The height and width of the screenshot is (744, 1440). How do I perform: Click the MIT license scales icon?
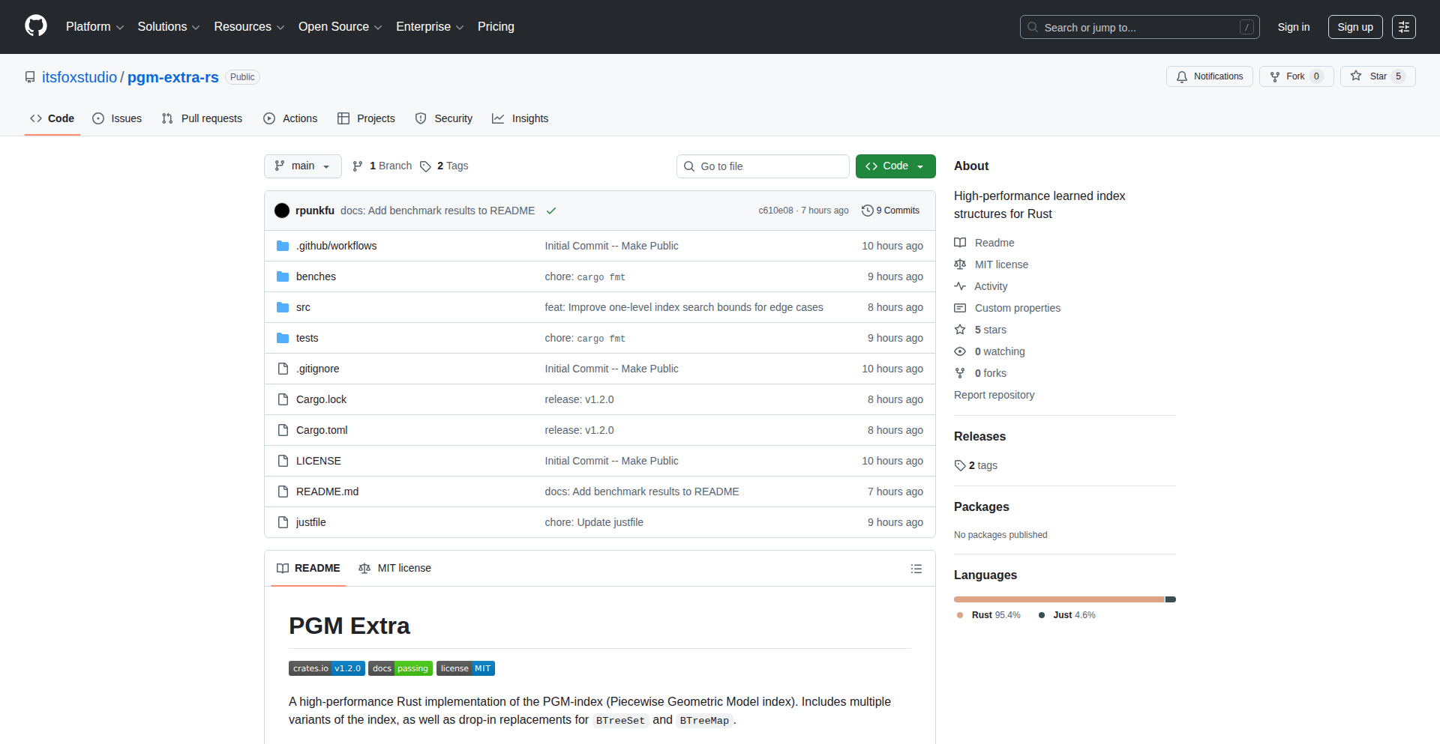coord(960,264)
